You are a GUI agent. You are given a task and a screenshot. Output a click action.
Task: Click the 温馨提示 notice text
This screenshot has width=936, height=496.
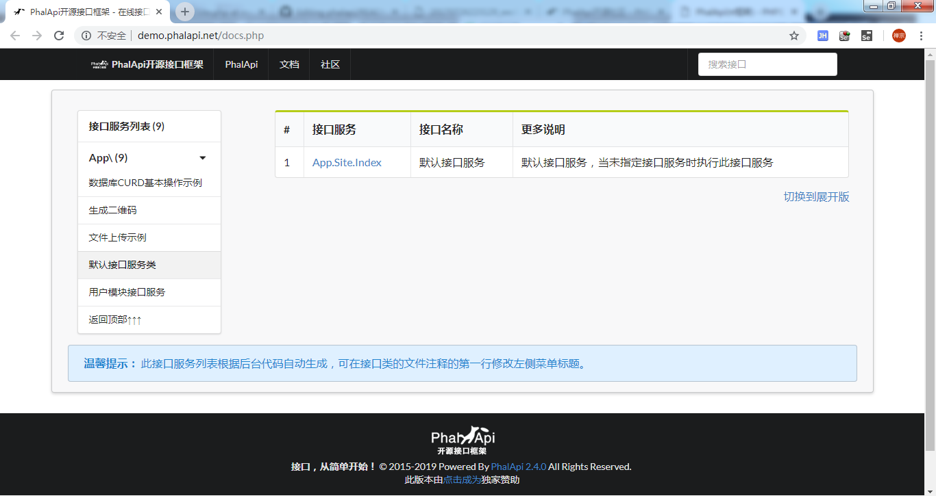tap(336, 364)
